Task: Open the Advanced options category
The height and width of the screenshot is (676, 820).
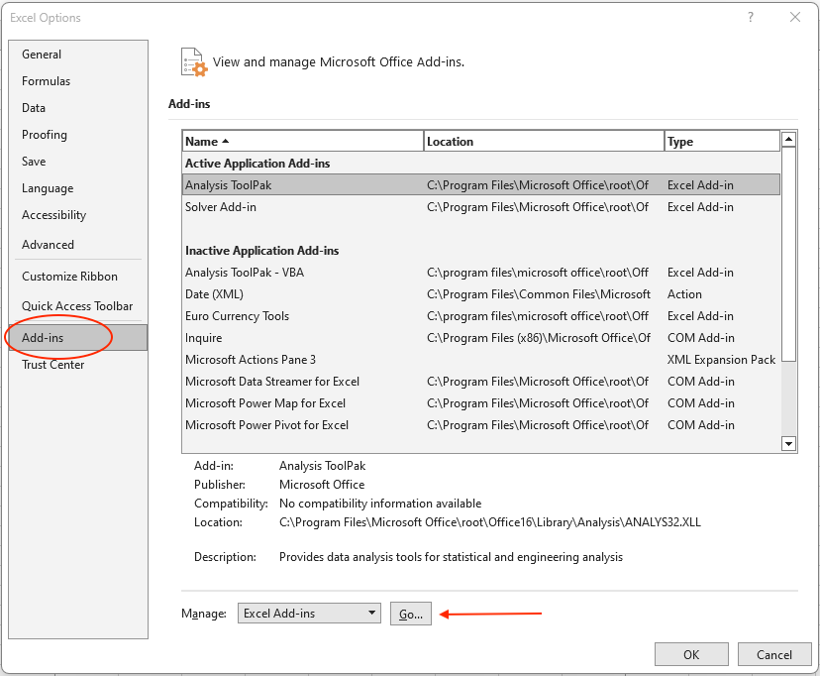Action: 48,245
